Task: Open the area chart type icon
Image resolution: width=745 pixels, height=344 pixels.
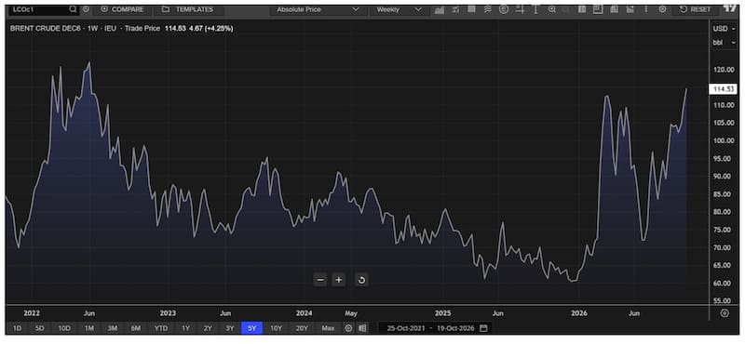Action: click(439, 9)
